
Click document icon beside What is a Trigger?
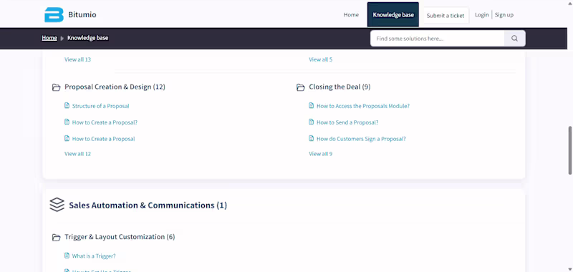[x=67, y=256]
